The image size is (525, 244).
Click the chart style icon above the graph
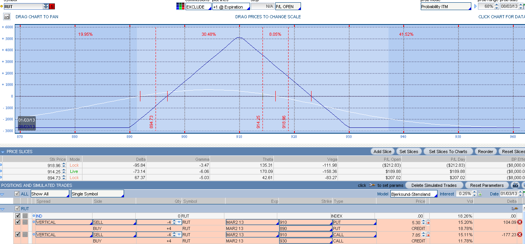7,17
